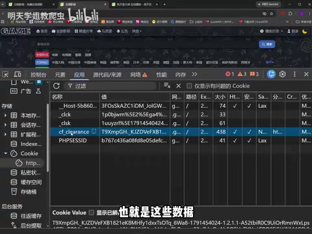Open the 存储桶 item in sidebar
The image size is (312, 234).
(x=24, y=192)
